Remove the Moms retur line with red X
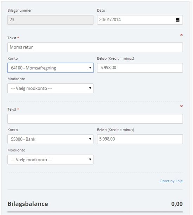193x215 pixels. pos(181,35)
